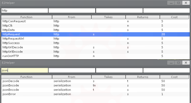Screen dimensions: 191x103
Task: Click the empty From filter field in top window
Action: tap(72, 10)
